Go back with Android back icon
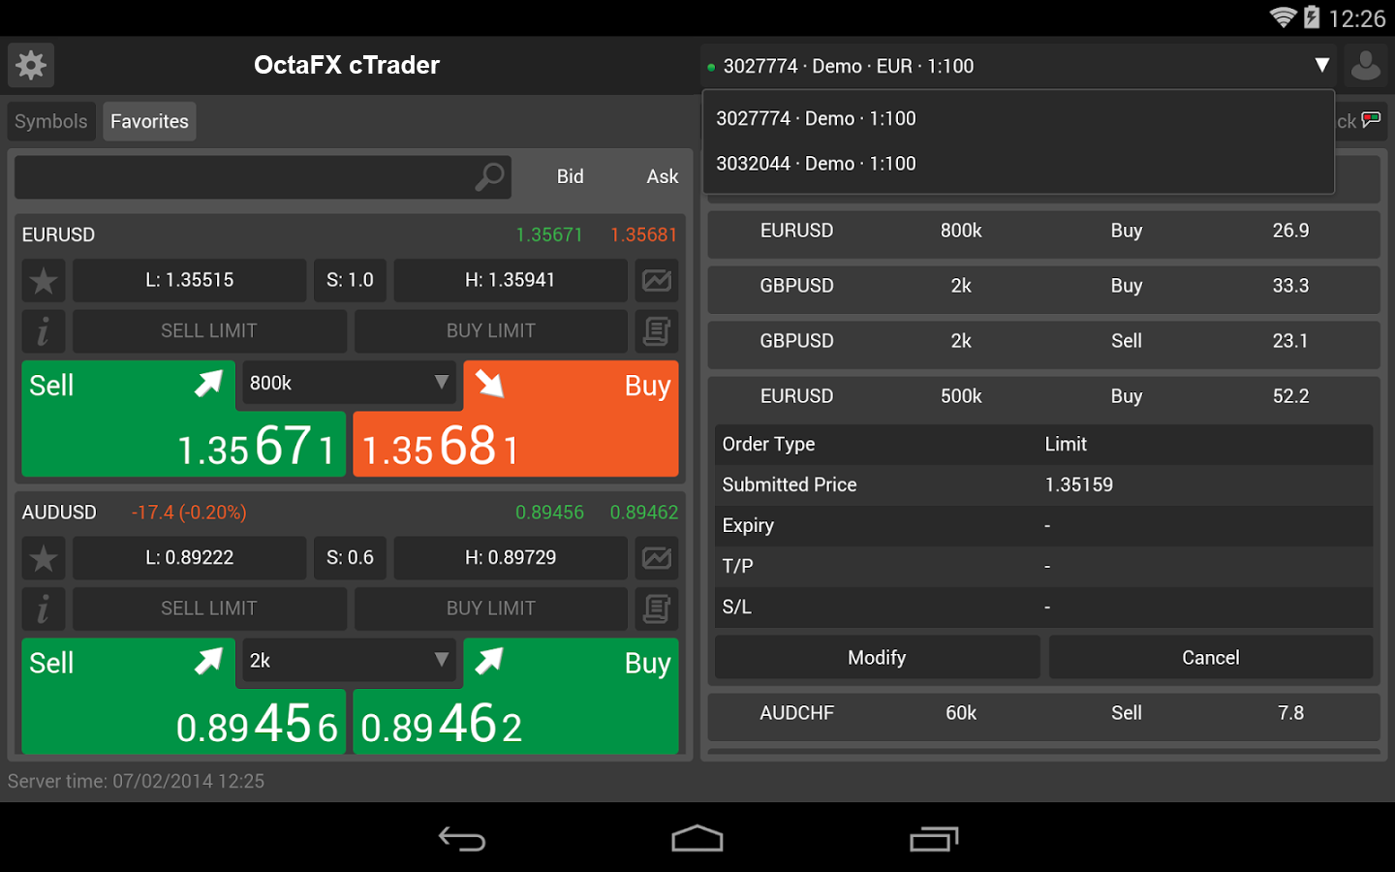 (x=462, y=838)
